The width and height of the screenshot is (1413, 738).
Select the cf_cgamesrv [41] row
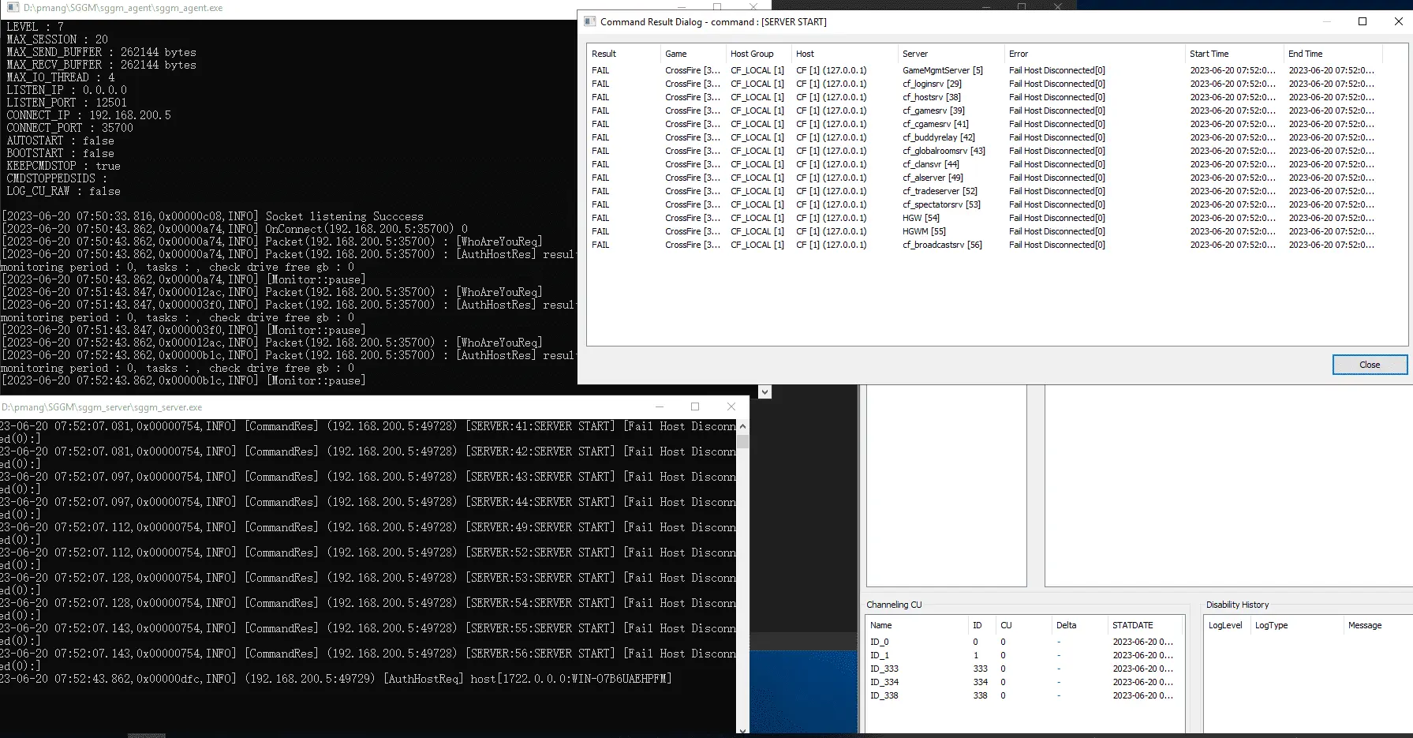[983, 124]
